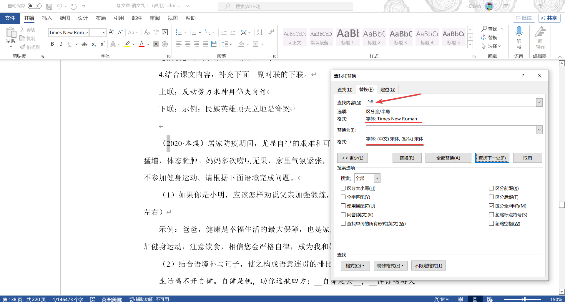Click the Dictate microphone icon
The height and width of the screenshot is (302, 565).
tap(519, 32)
